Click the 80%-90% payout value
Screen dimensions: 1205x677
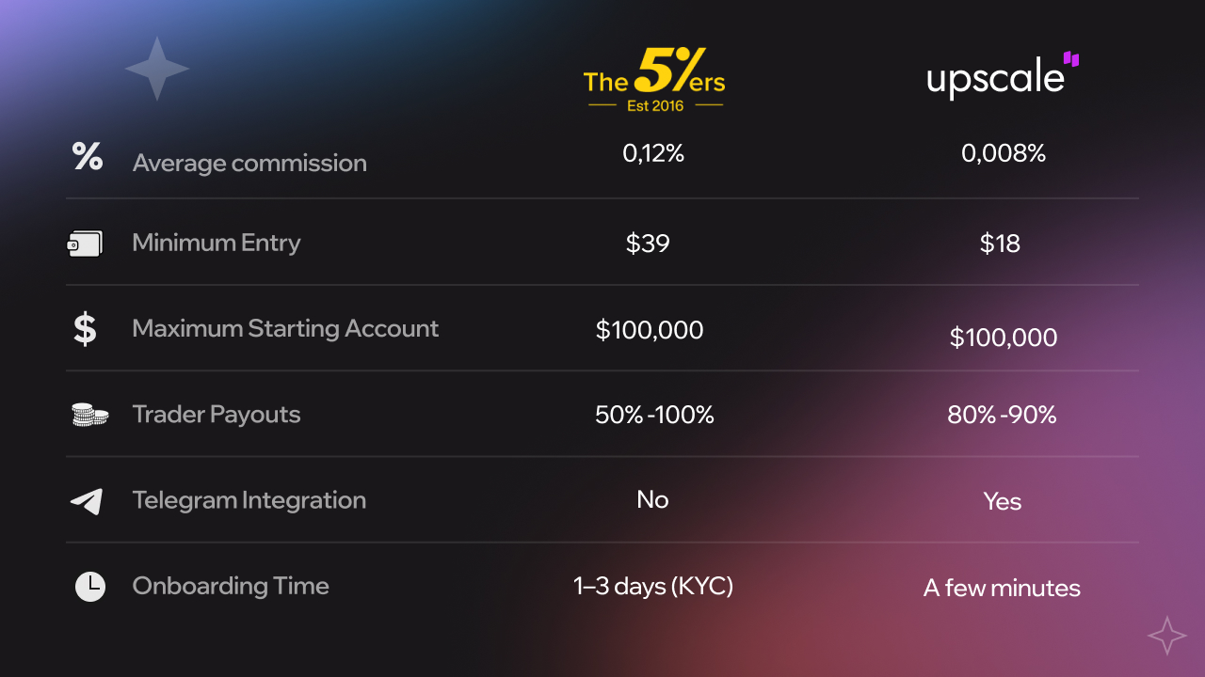coord(1002,415)
